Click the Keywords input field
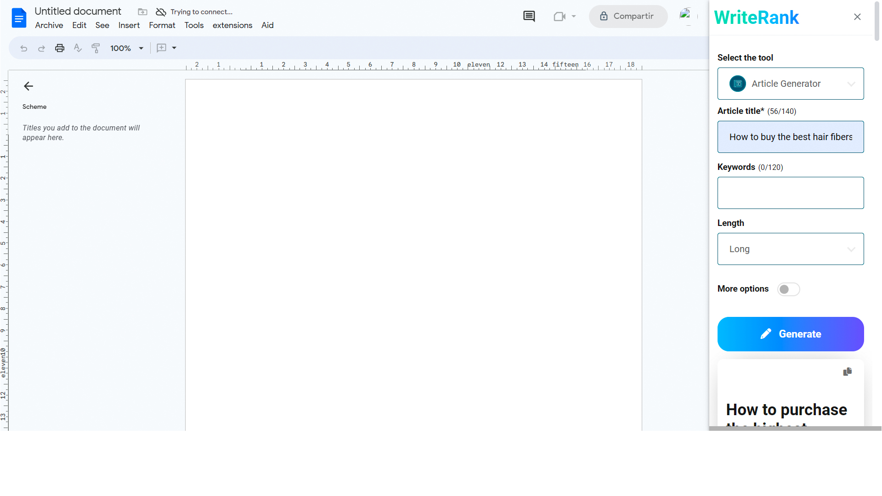The height and width of the screenshot is (496, 882). tap(791, 193)
